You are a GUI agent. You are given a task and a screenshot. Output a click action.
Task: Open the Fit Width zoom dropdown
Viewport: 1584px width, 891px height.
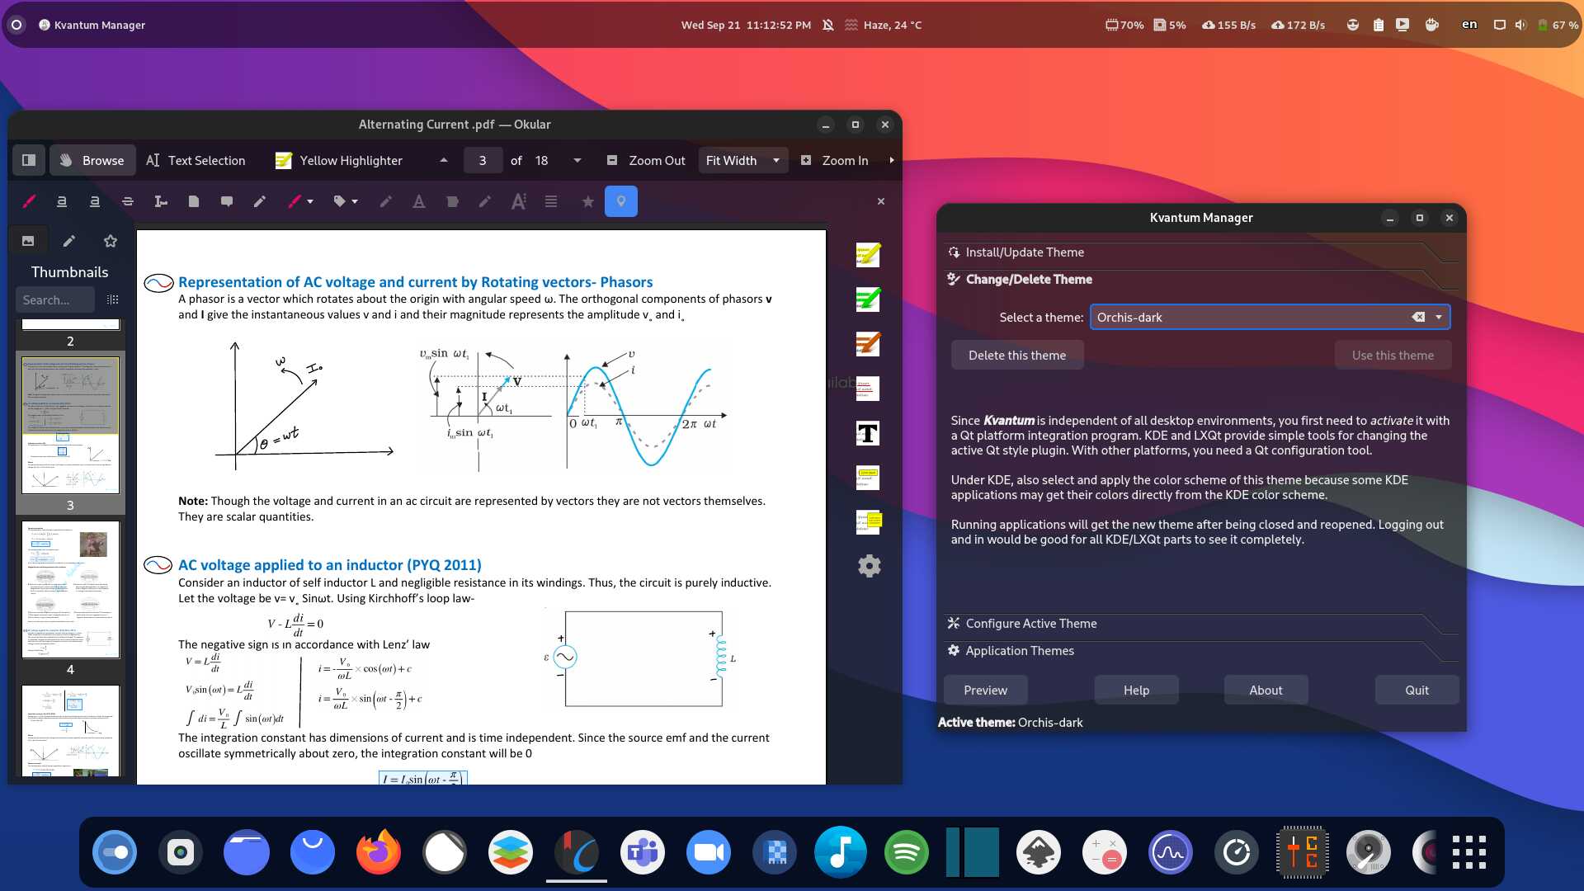(742, 160)
